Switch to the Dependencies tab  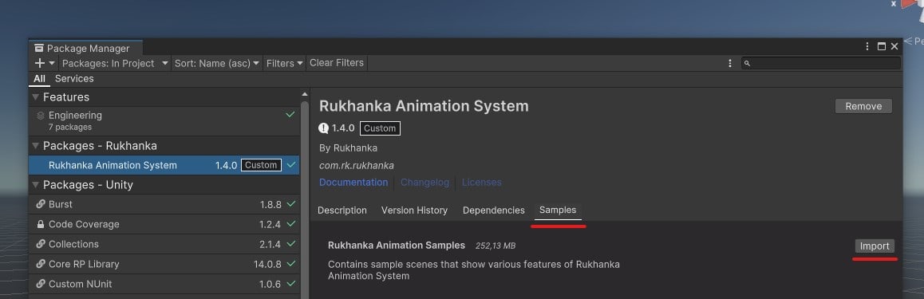(494, 210)
